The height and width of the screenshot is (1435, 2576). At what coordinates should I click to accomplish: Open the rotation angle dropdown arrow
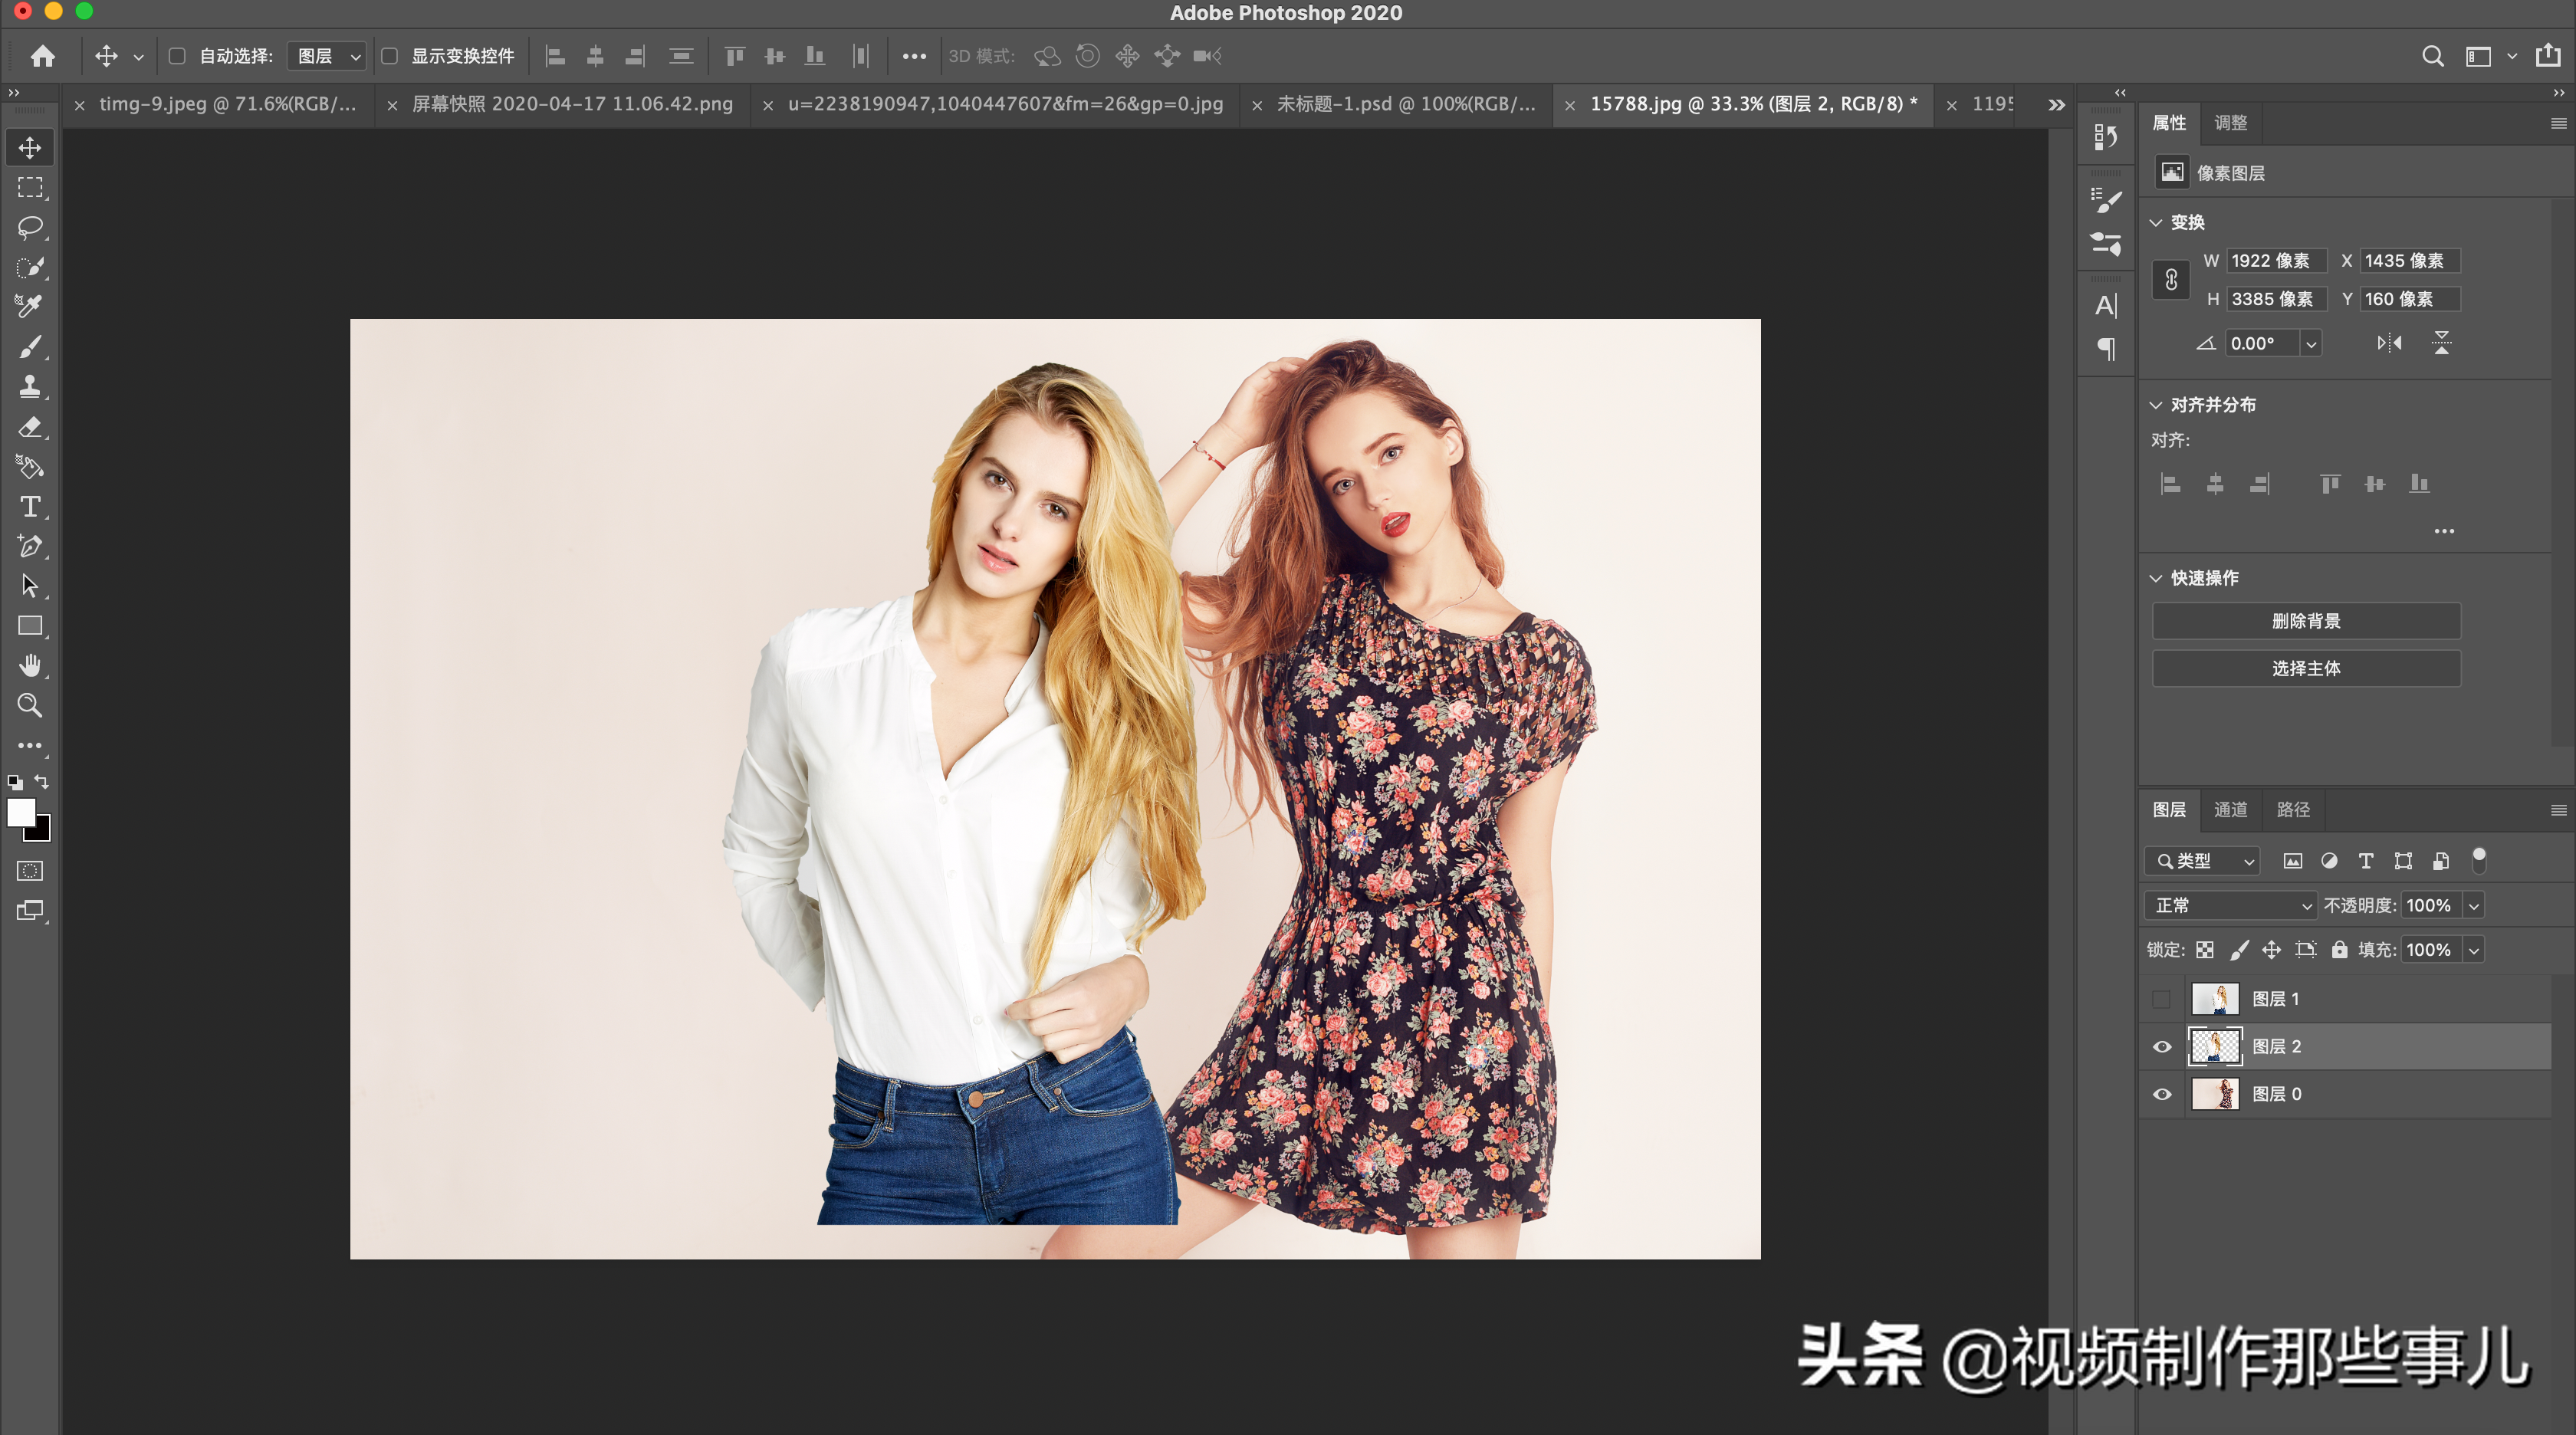2311,344
